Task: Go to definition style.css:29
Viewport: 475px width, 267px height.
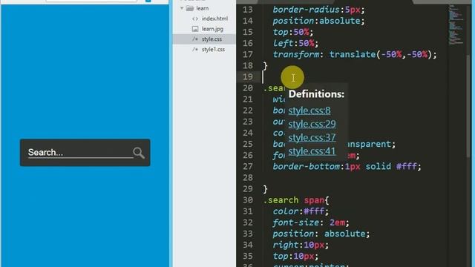Action: pyautogui.click(x=312, y=124)
